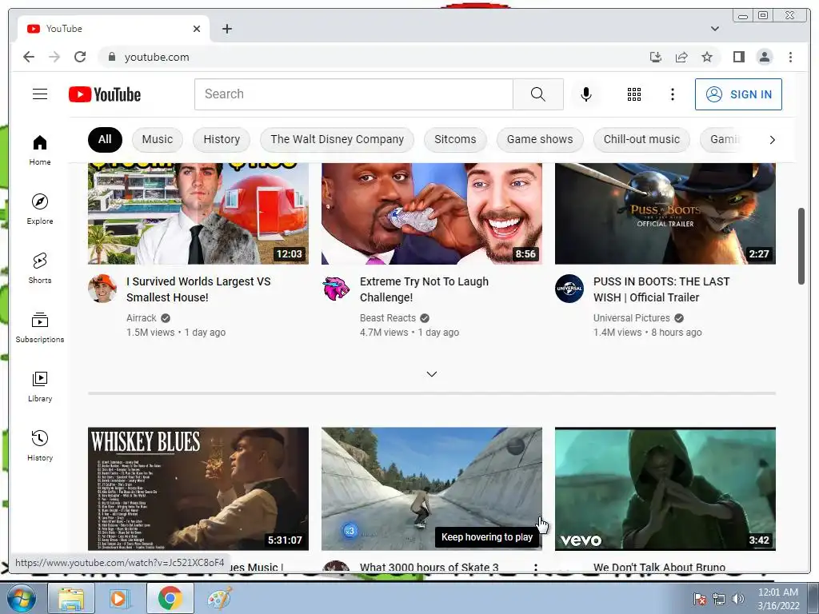Open Paint from the taskbar
The image size is (819, 614).
pos(219,598)
